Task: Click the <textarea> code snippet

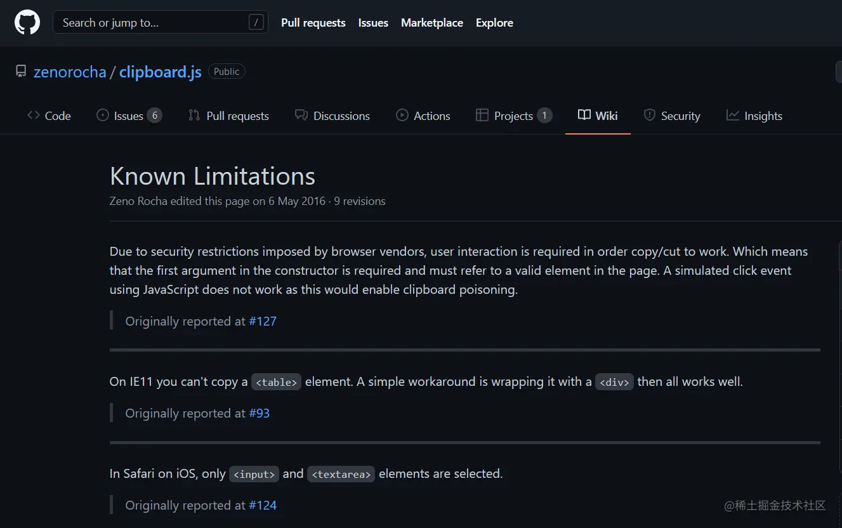Action: point(341,474)
